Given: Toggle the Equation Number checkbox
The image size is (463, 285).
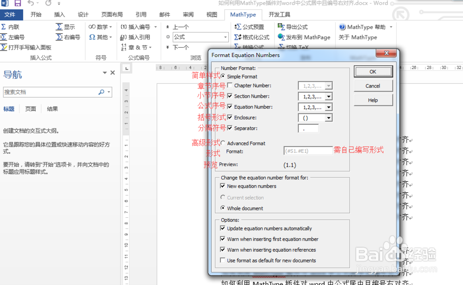Looking at the screenshot, I should coord(230,107).
